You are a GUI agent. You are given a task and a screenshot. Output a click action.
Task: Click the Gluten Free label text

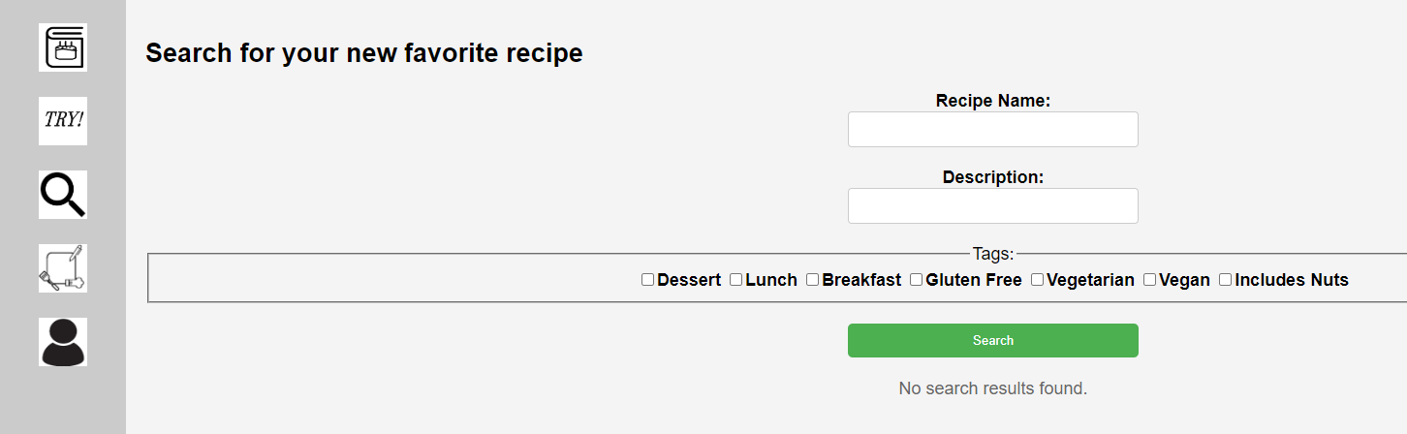(x=974, y=280)
